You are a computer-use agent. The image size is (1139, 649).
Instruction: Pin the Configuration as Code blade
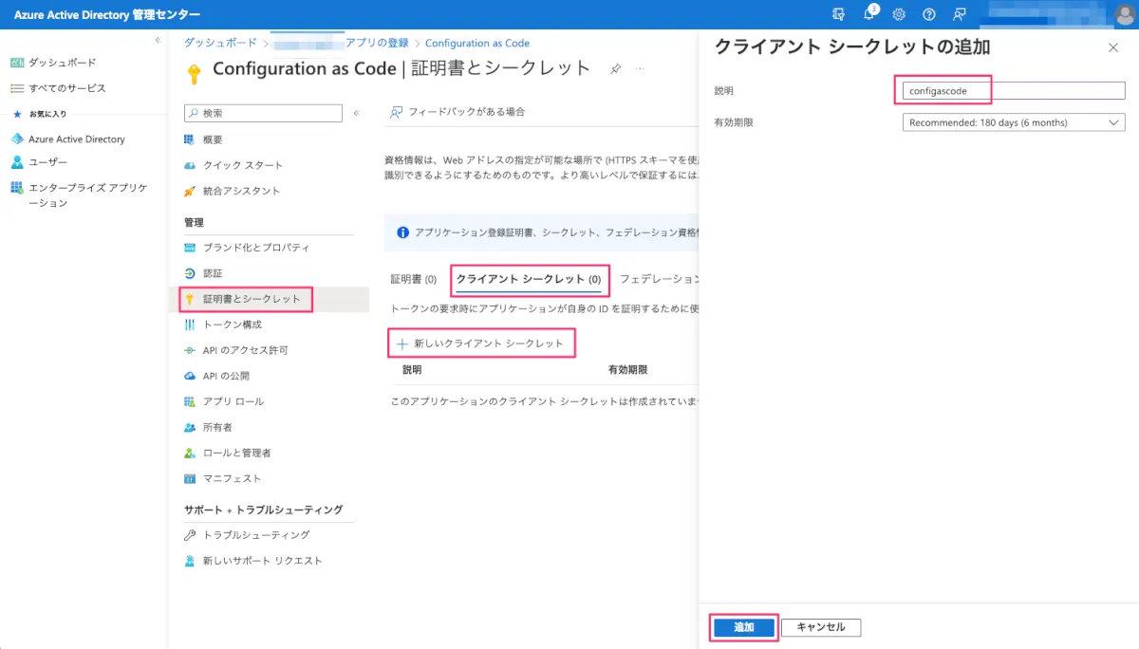(x=615, y=69)
